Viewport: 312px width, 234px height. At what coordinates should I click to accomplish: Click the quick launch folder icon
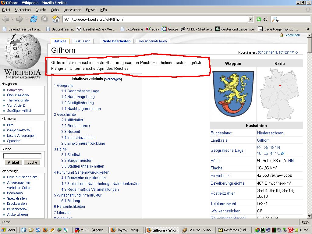(x=31, y=230)
